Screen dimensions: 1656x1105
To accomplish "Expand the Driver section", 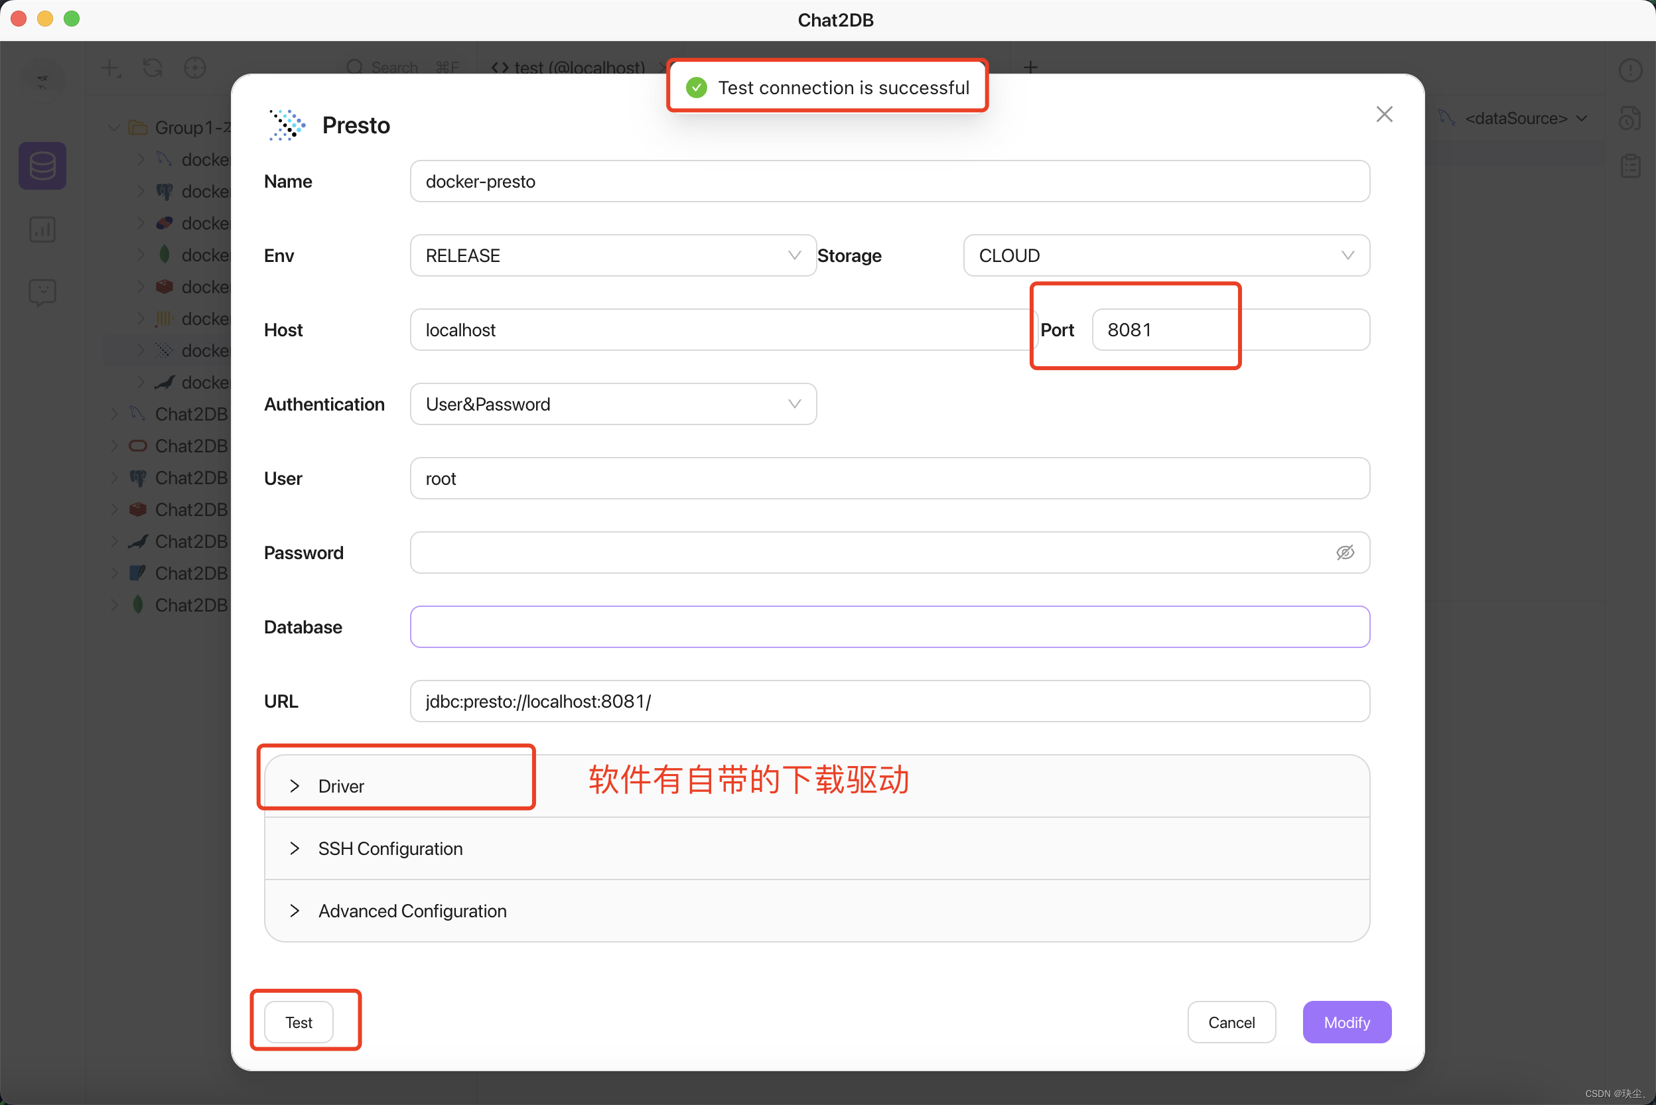I will click(816, 786).
